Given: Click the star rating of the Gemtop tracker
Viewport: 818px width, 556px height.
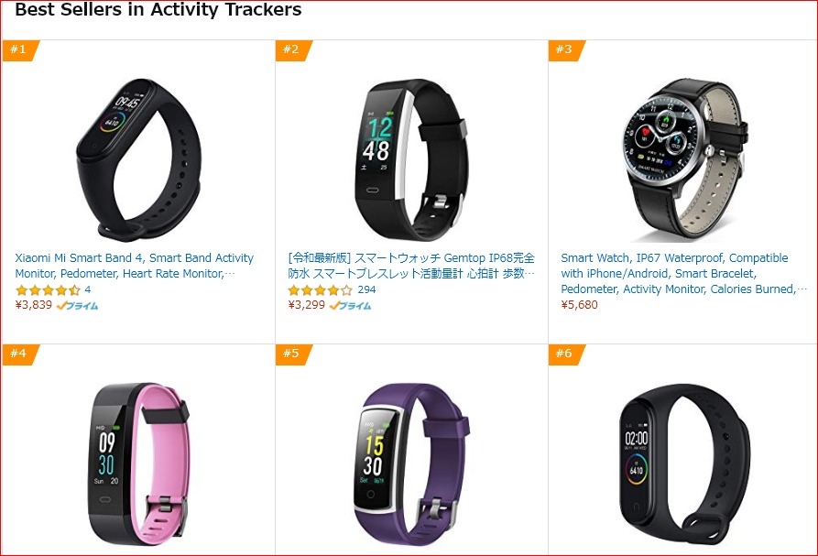Looking at the screenshot, I should 321,290.
